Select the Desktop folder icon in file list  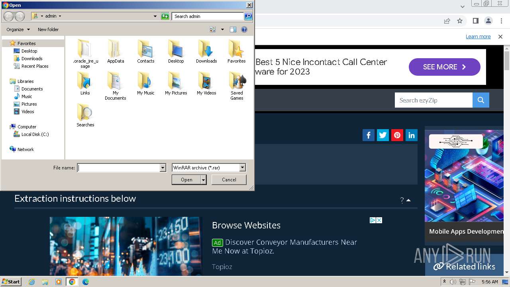click(176, 51)
